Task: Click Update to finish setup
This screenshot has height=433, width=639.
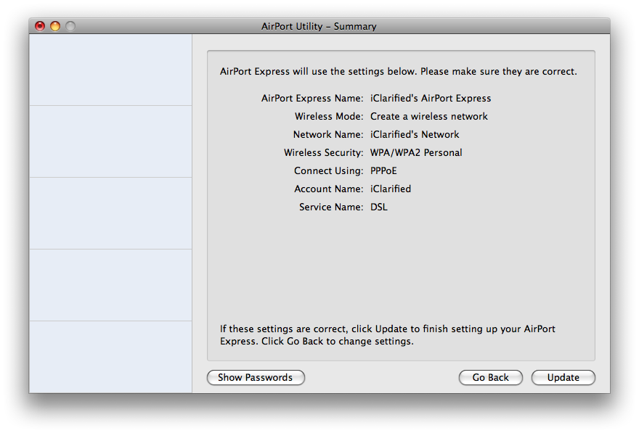Action: point(563,378)
